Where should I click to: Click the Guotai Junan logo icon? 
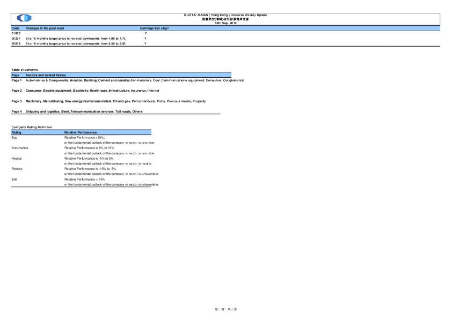24,18
